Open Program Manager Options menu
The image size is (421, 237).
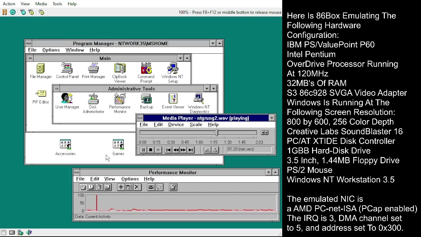[x=51, y=50]
